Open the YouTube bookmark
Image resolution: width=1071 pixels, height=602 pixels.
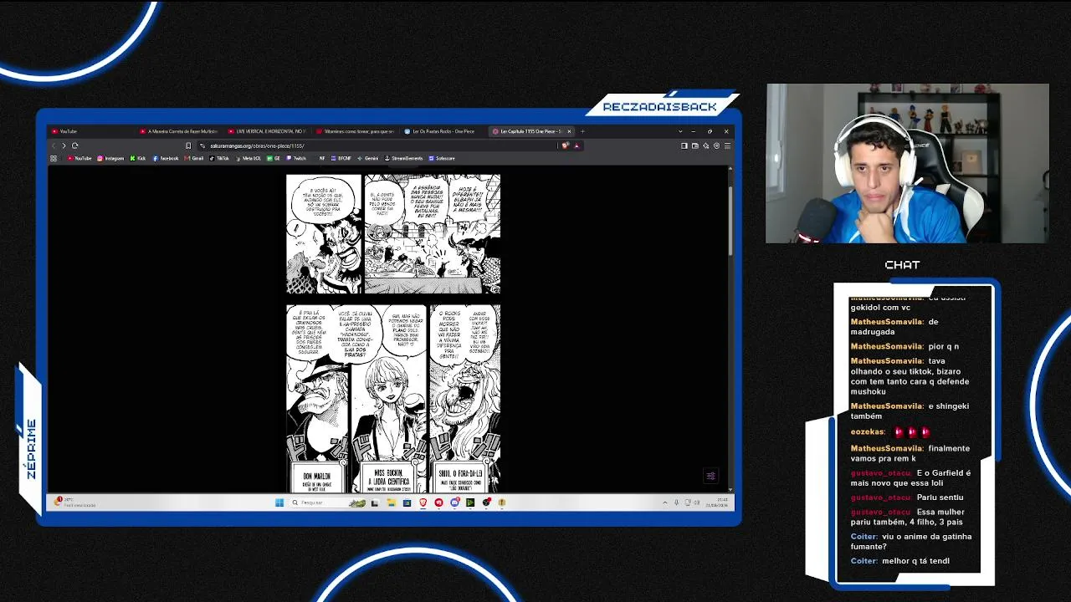click(80, 158)
